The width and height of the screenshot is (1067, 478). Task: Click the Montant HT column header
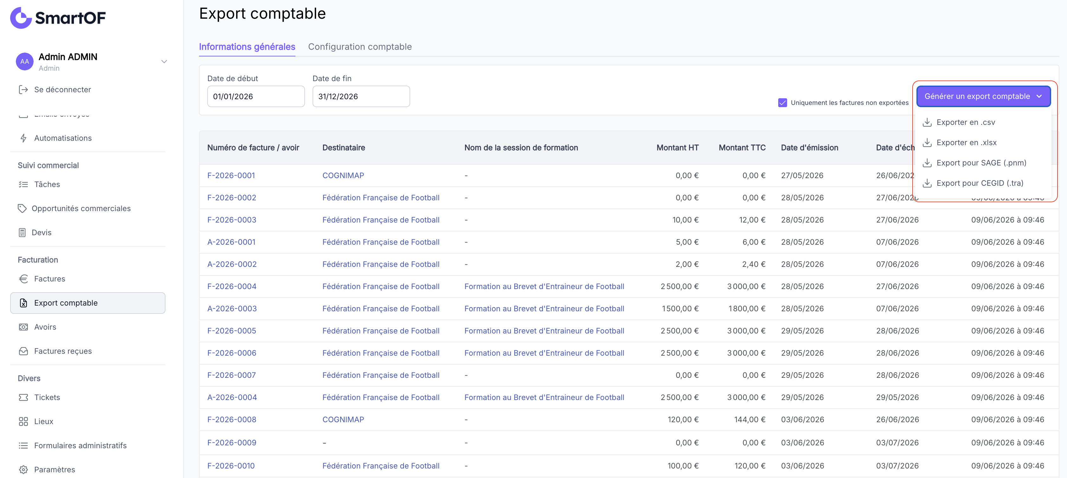click(x=677, y=148)
